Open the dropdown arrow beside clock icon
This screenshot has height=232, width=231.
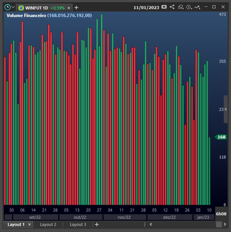click(x=13, y=7)
